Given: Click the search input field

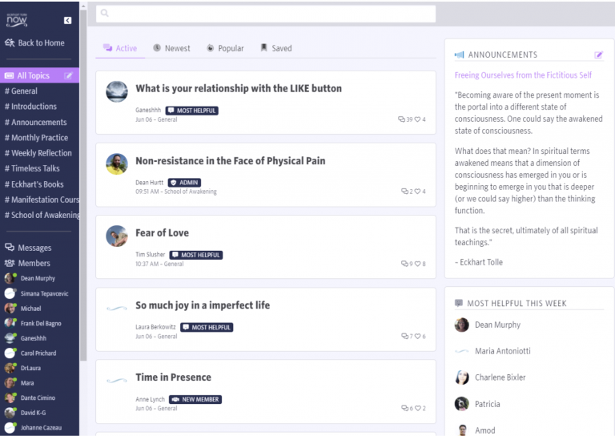Looking at the screenshot, I should [x=266, y=14].
